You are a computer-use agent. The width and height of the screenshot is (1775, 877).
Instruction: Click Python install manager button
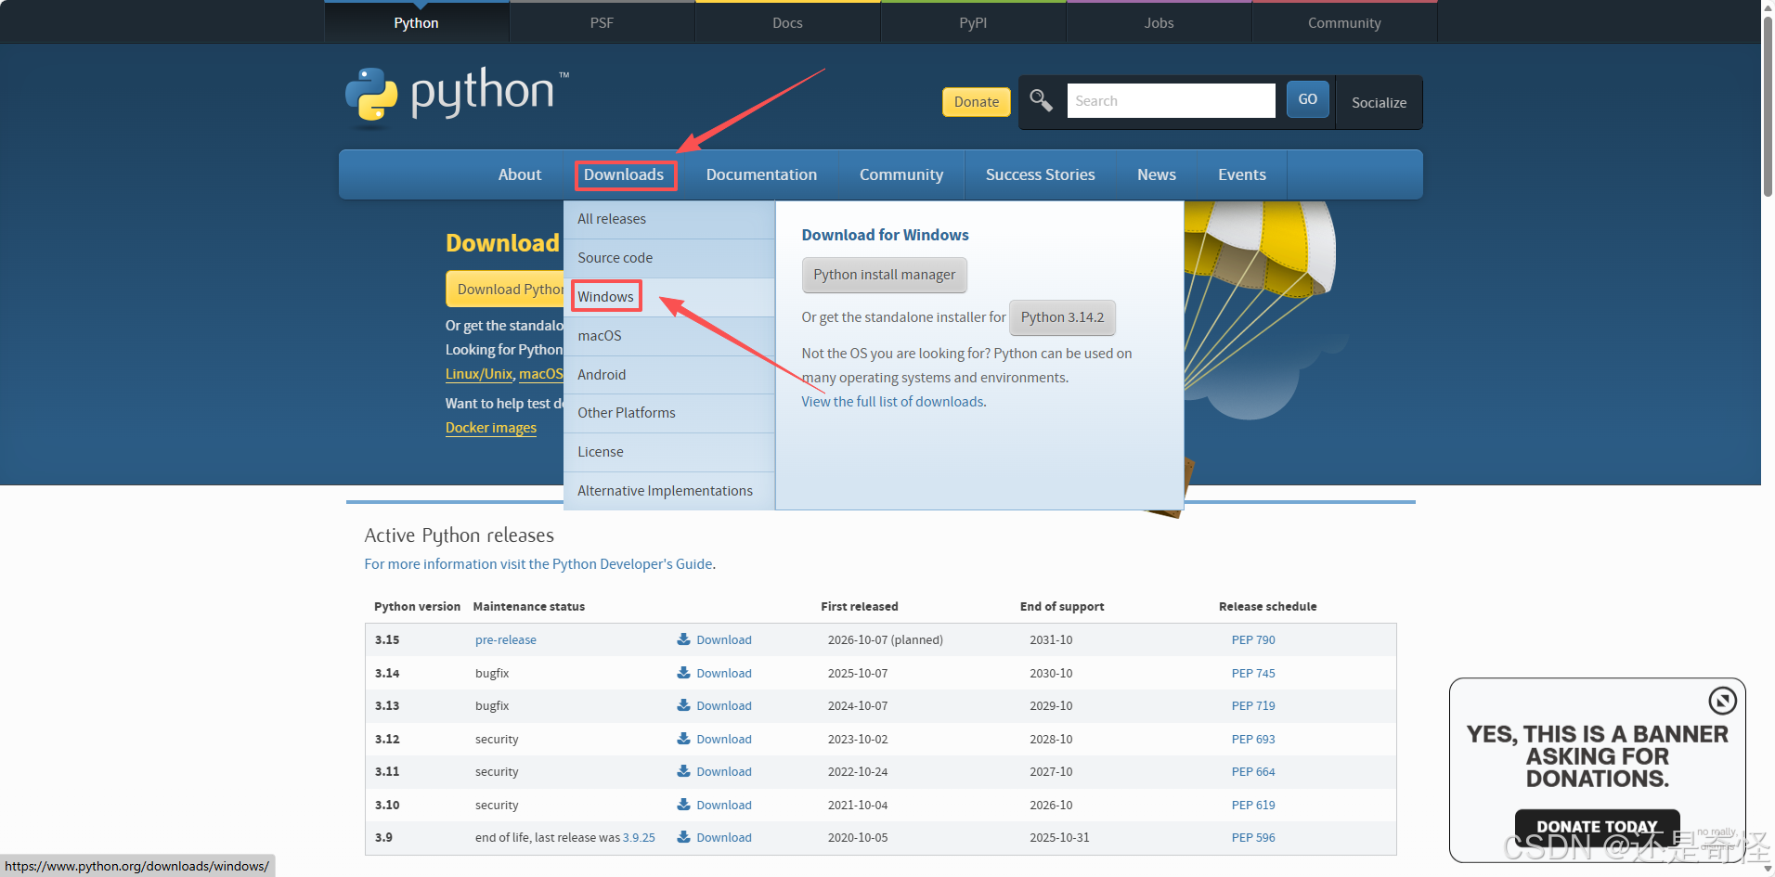click(884, 275)
